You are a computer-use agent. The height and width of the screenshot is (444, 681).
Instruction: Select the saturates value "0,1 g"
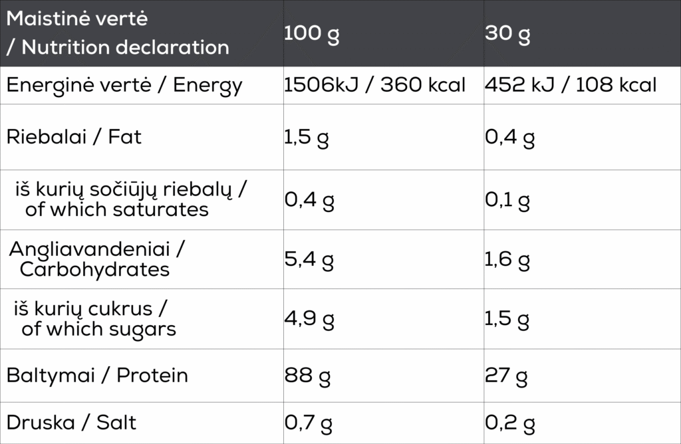pyautogui.click(x=507, y=201)
